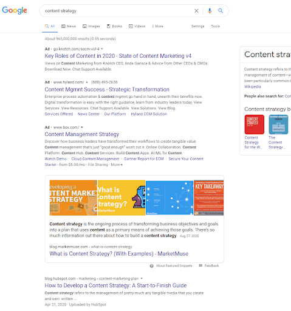Open search Tools
Screen dimensions: 291x311
pos(215,26)
